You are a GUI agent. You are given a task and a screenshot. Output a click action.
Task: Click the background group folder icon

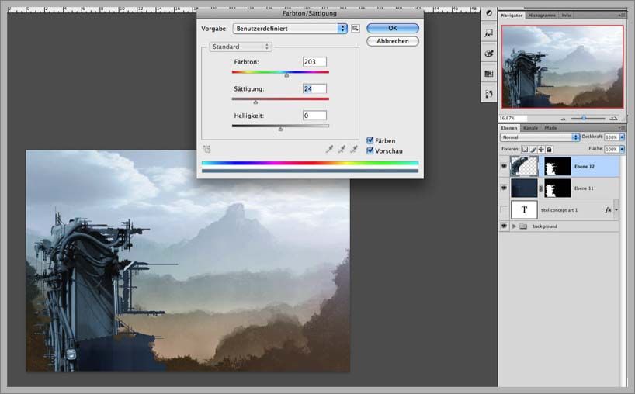coord(523,226)
